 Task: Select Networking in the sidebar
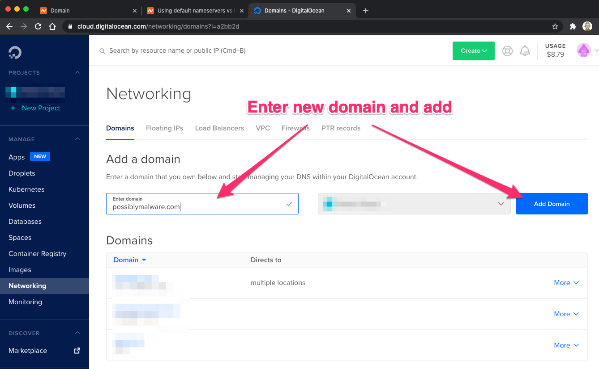(44, 286)
